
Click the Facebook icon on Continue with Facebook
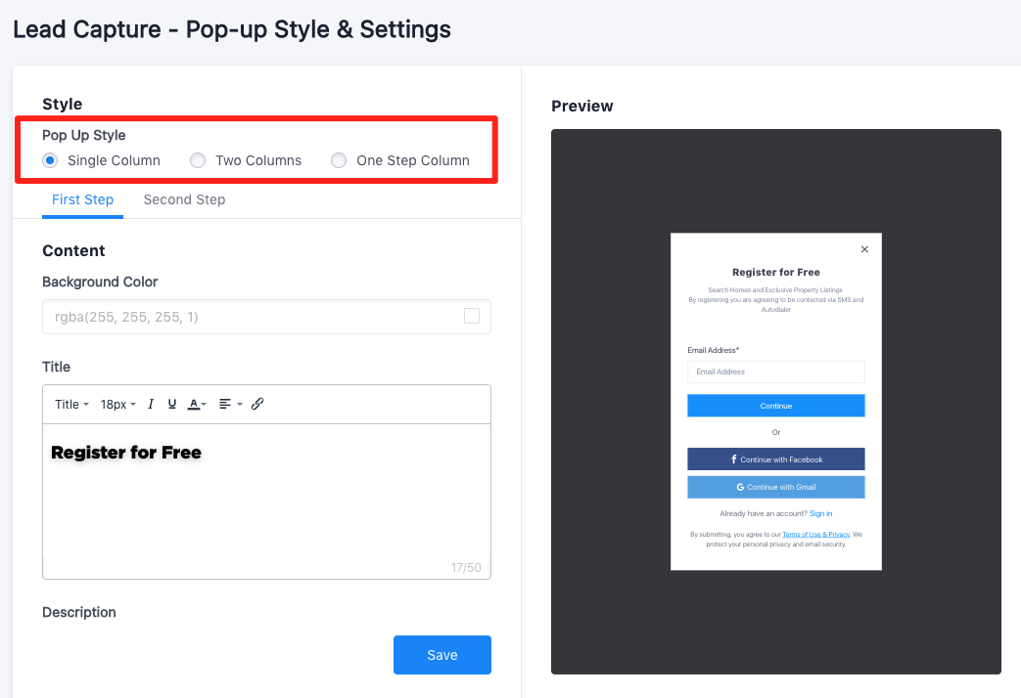pos(734,458)
